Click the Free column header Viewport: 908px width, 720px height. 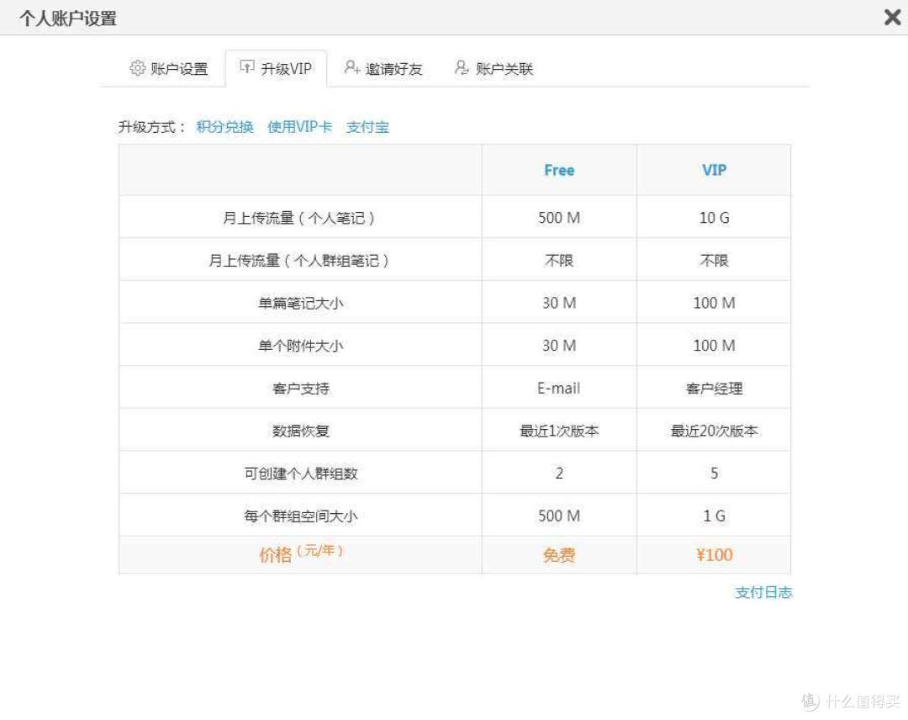559,170
